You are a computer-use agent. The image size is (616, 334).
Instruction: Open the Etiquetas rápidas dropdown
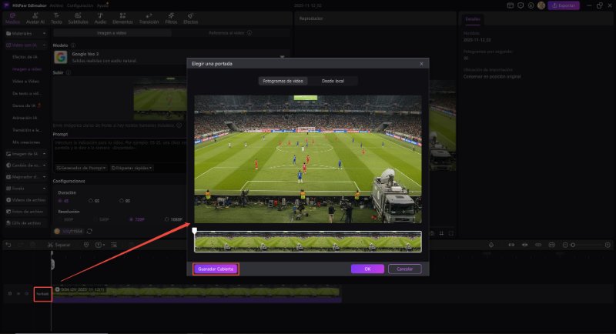pos(132,167)
